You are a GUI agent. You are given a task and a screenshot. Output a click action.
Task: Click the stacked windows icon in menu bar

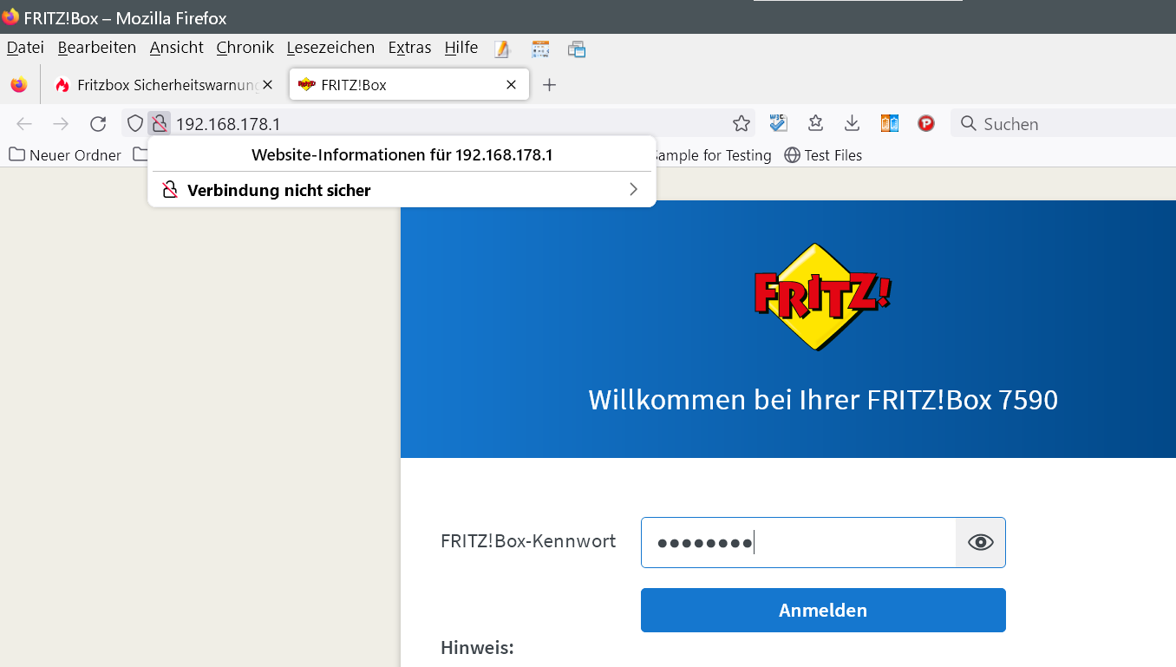[577, 49]
